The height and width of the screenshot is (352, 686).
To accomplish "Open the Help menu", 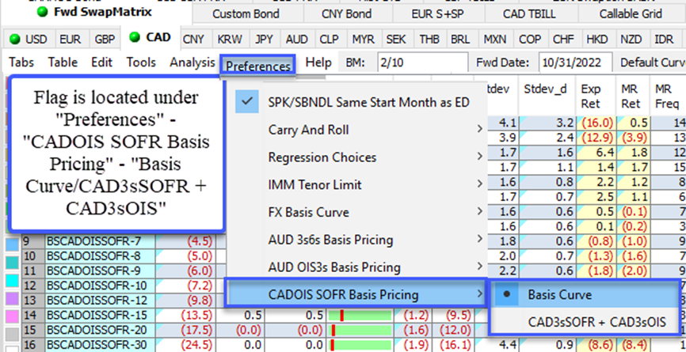I will [x=318, y=63].
